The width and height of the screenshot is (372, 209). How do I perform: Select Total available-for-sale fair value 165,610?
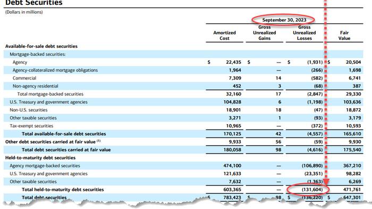click(x=352, y=134)
